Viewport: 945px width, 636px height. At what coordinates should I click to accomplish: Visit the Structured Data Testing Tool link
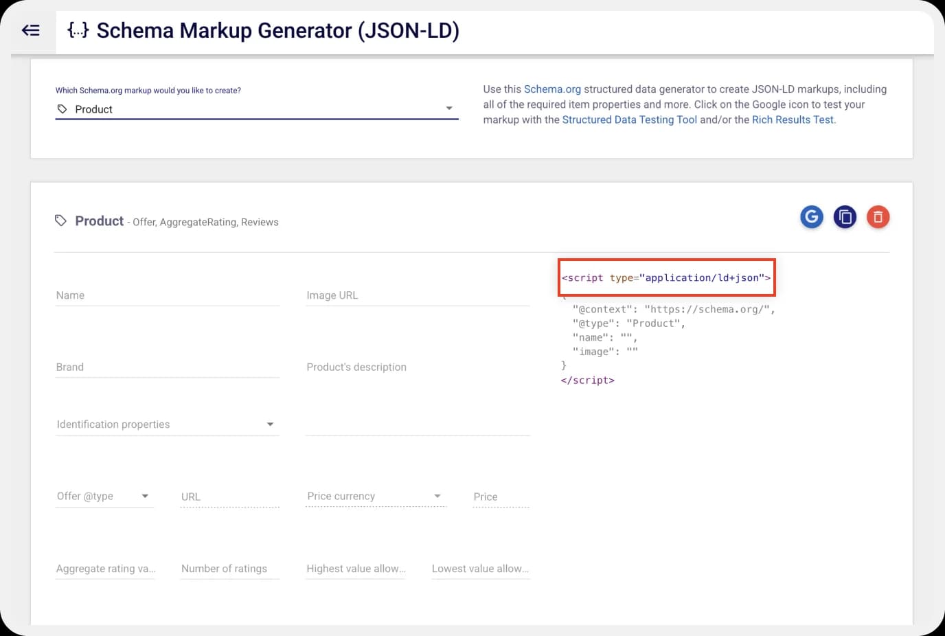tap(630, 120)
